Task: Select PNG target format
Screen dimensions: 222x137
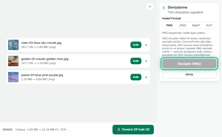Action: pyautogui.click(x=169, y=25)
